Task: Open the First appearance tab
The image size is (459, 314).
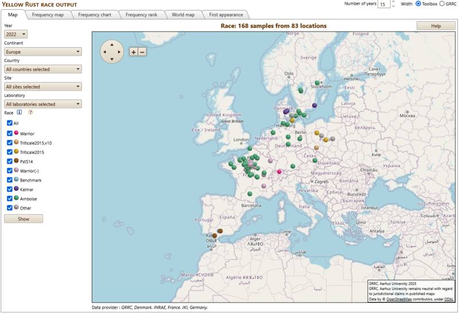Action: tap(225, 14)
